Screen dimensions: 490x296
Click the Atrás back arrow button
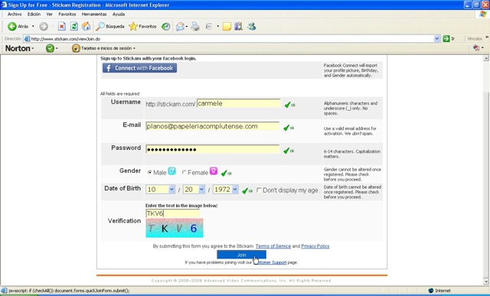point(18,27)
